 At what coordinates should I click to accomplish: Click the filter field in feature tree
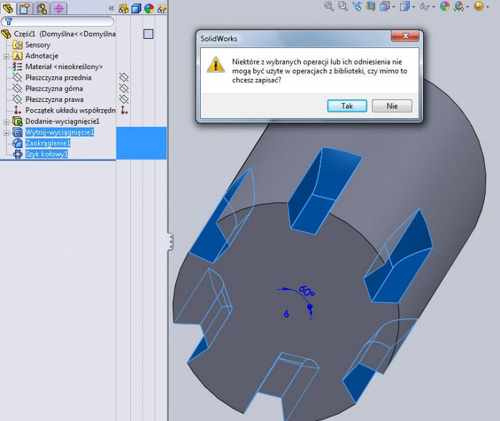pyautogui.click(x=58, y=21)
